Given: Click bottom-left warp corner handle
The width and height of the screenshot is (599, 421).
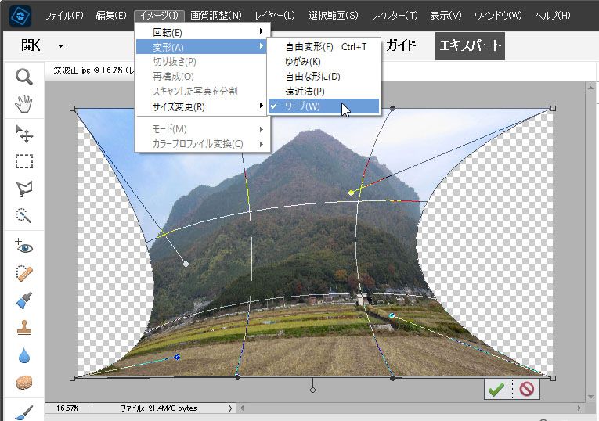Looking at the screenshot, I should pos(73,378).
